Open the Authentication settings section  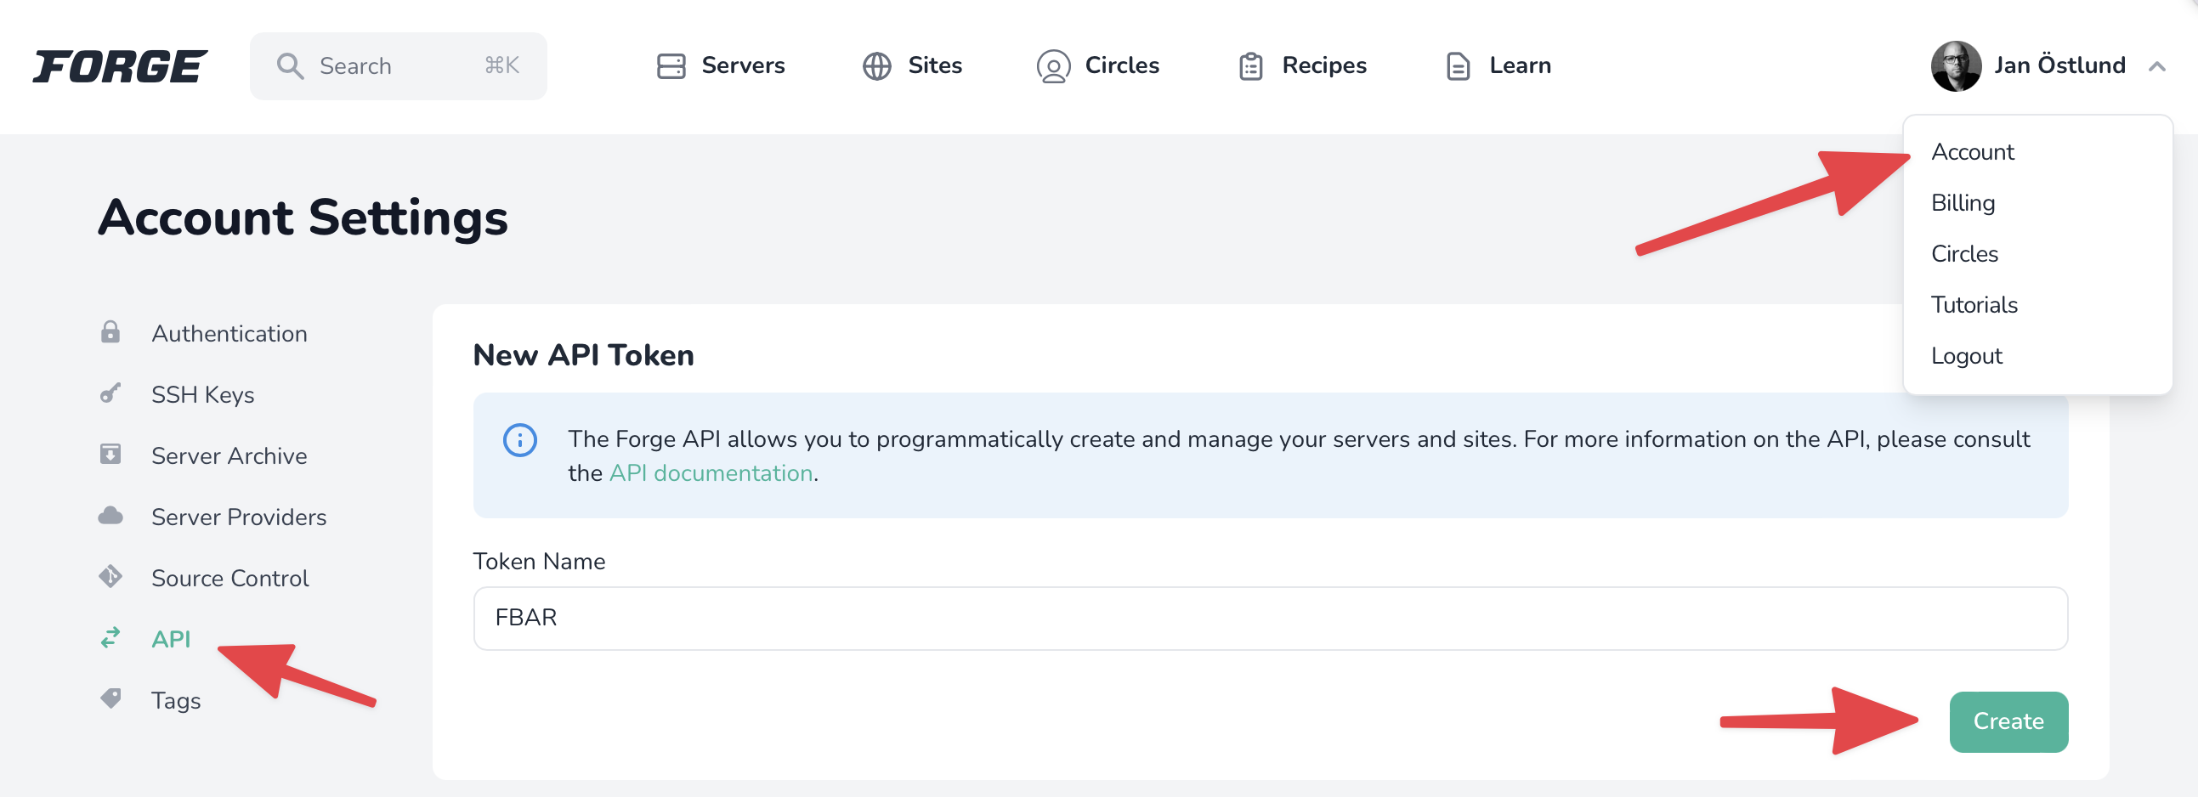tap(229, 334)
